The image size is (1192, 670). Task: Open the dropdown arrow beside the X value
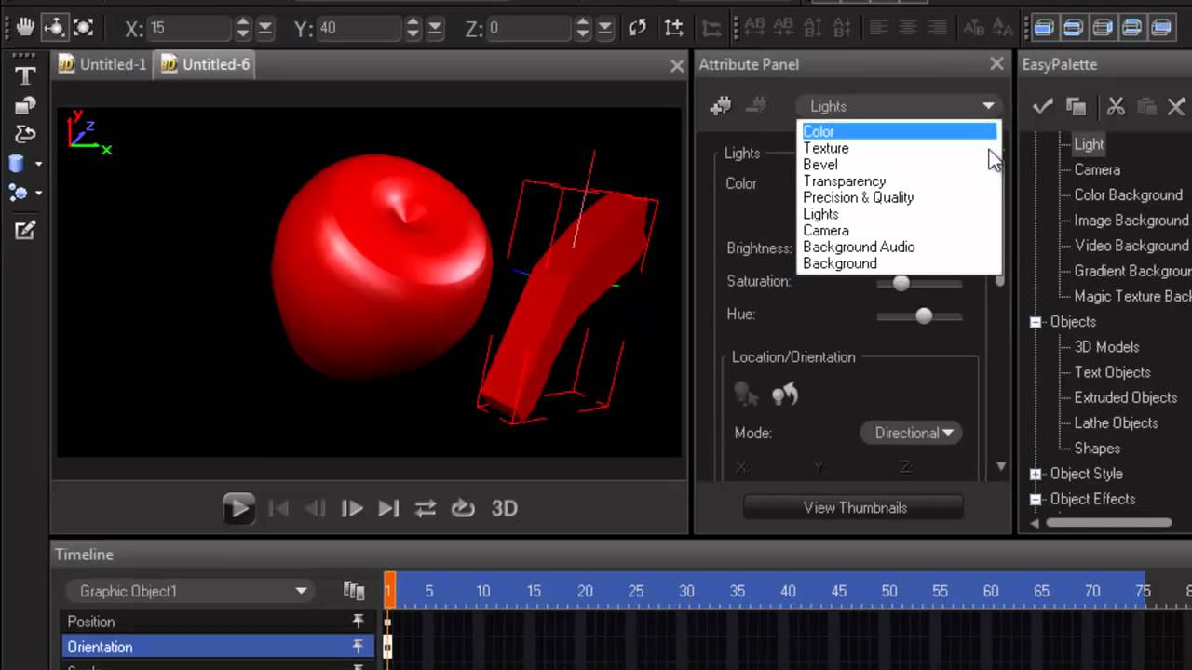(x=265, y=29)
